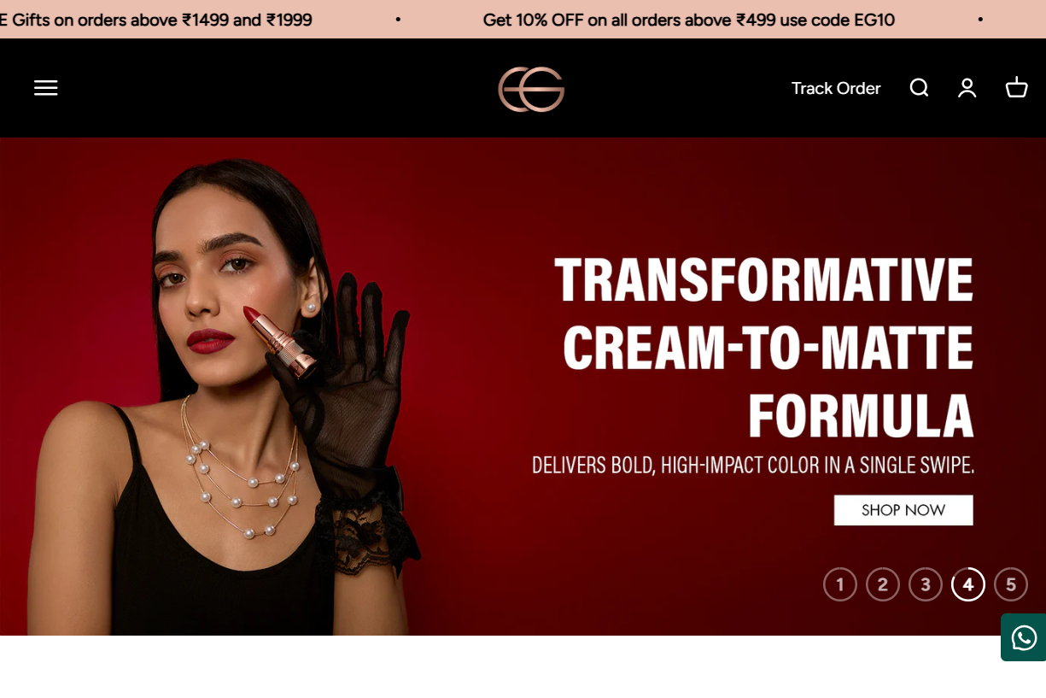Click the 'Delivers bold, high-impact color' tagline

point(753,466)
